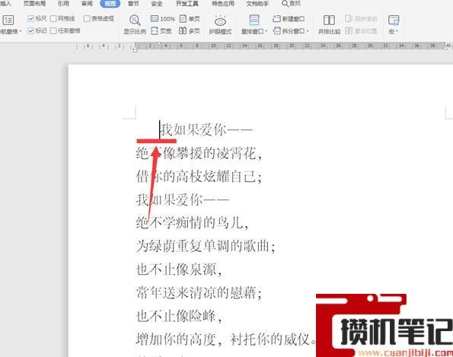The image size is (453, 357).
Task: Open the 特色应用 featured apps tab
Action: [x=223, y=4]
